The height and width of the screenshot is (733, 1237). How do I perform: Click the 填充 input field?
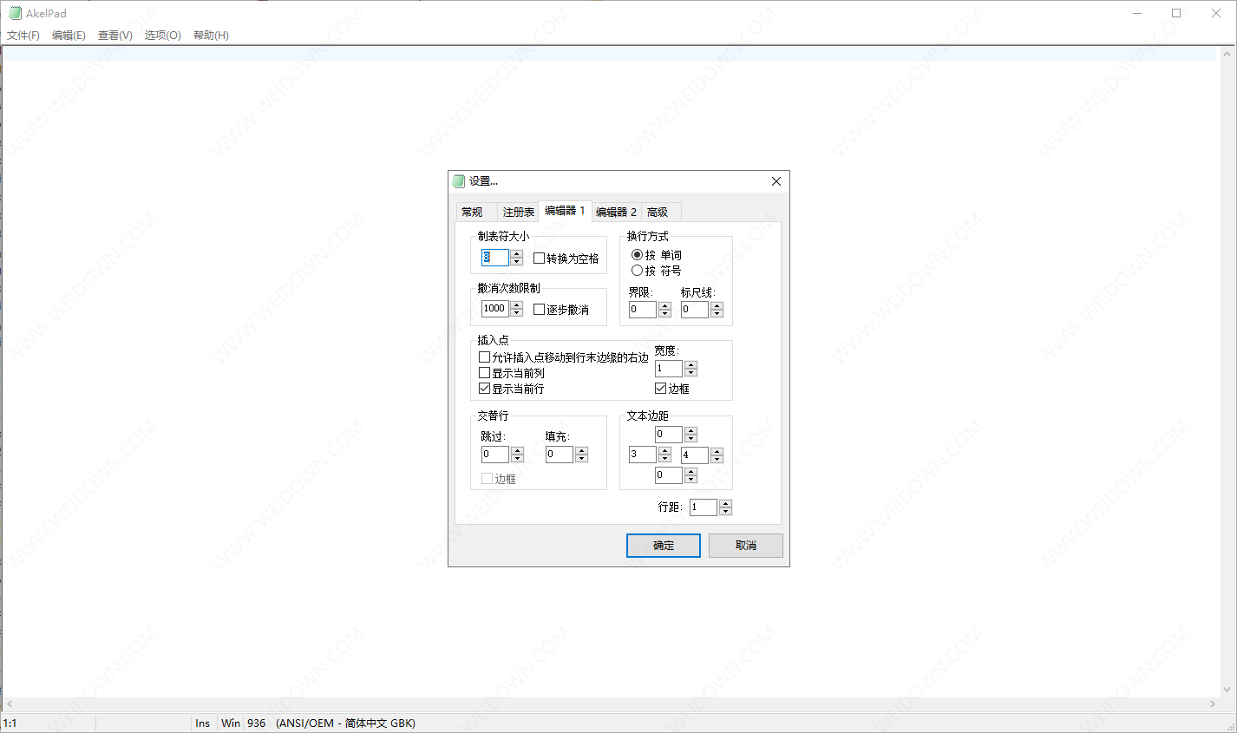click(x=560, y=455)
